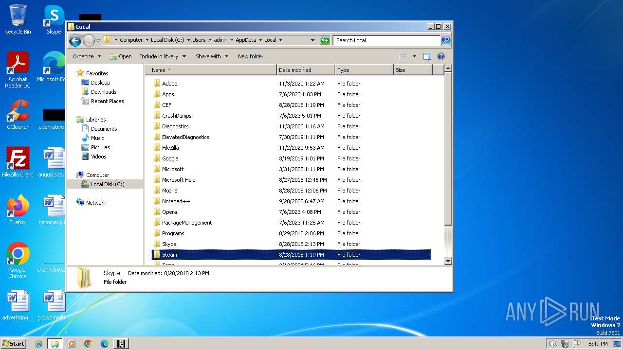Toggle the preview pane button

tap(427, 56)
